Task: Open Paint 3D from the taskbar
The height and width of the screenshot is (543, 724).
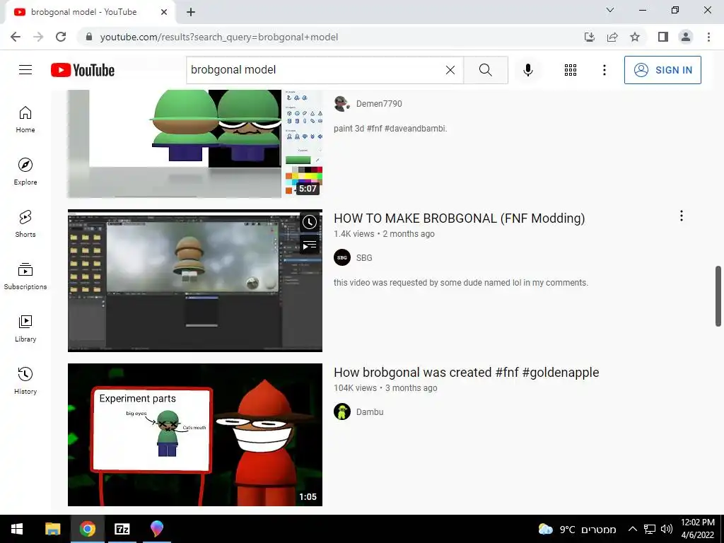Action: point(157,529)
